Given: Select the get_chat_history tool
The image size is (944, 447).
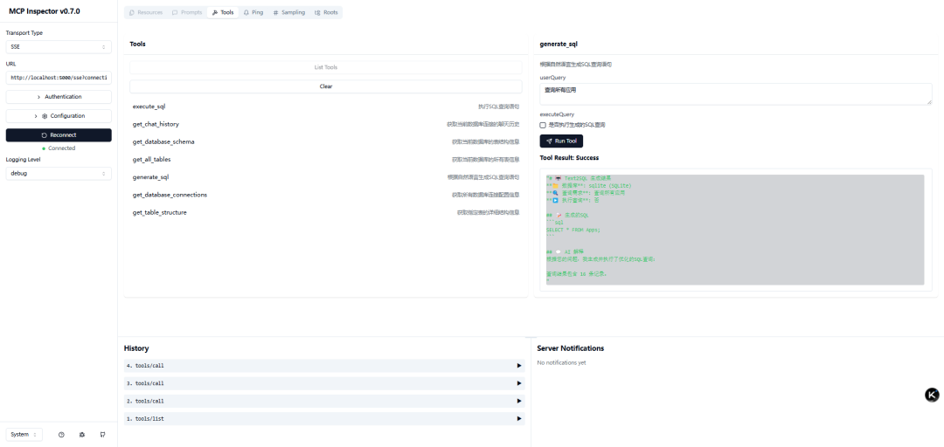Looking at the screenshot, I should (x=326, y=124).
